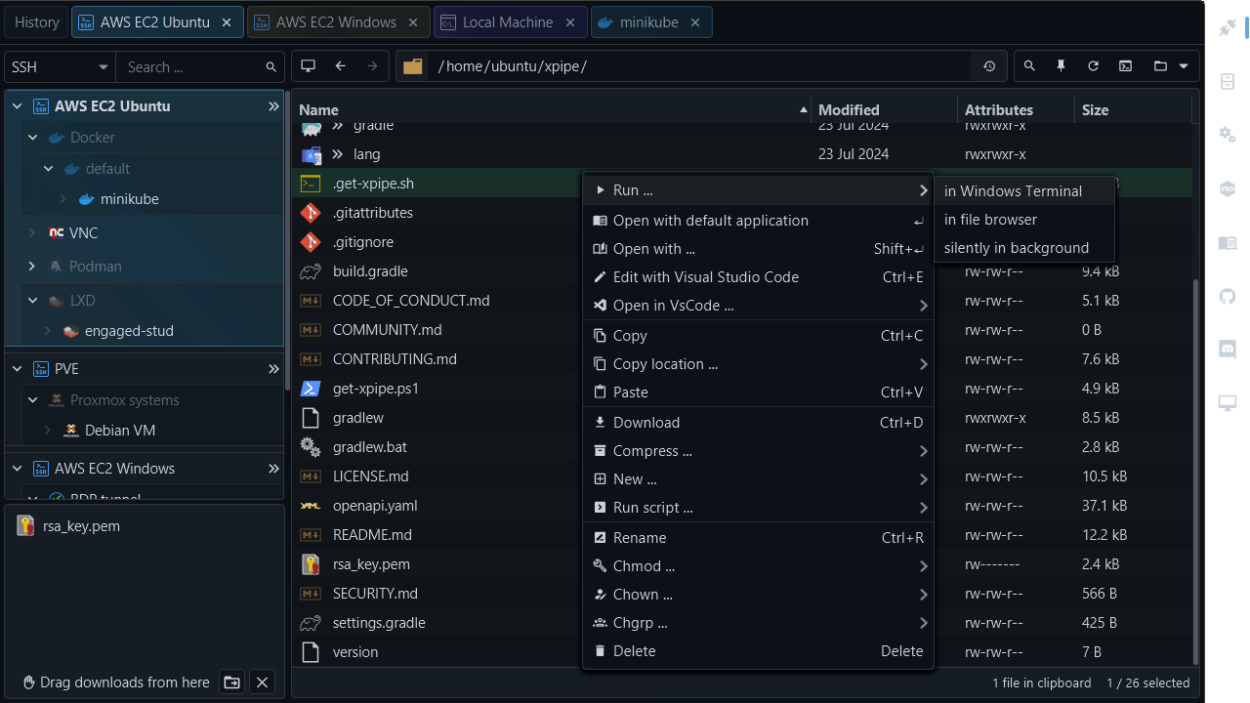Refresh the file listing

tap(1093, 65)
